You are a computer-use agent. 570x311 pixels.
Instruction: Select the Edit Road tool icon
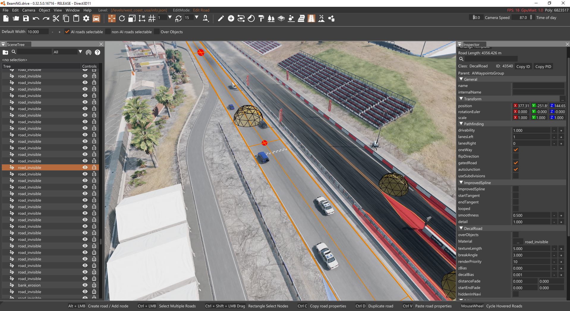[311, 18]
